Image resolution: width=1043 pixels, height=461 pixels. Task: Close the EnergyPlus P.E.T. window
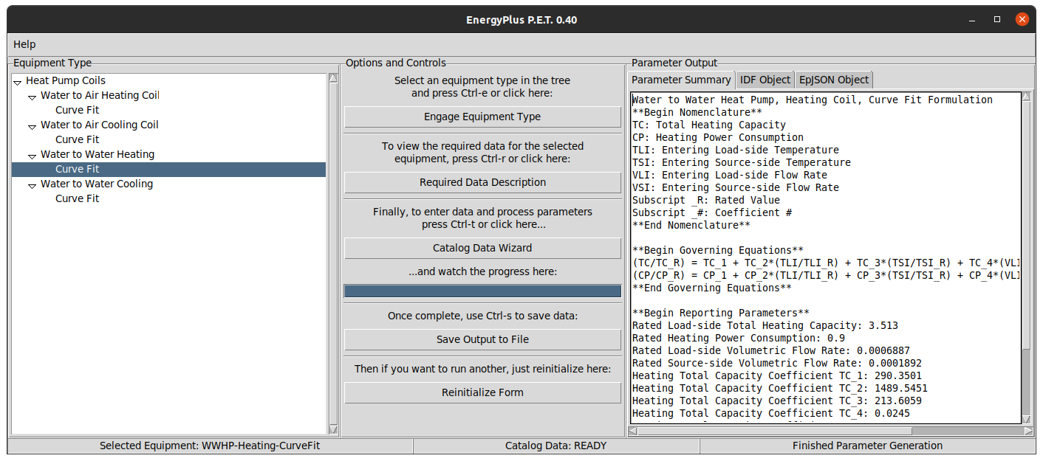1022,20
